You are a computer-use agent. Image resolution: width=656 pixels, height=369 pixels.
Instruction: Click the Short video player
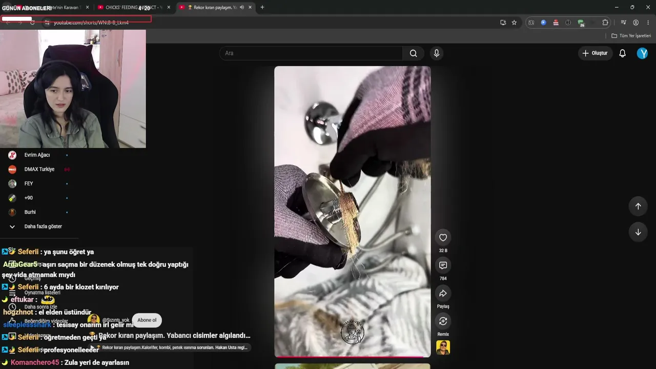tap(353, 211)
